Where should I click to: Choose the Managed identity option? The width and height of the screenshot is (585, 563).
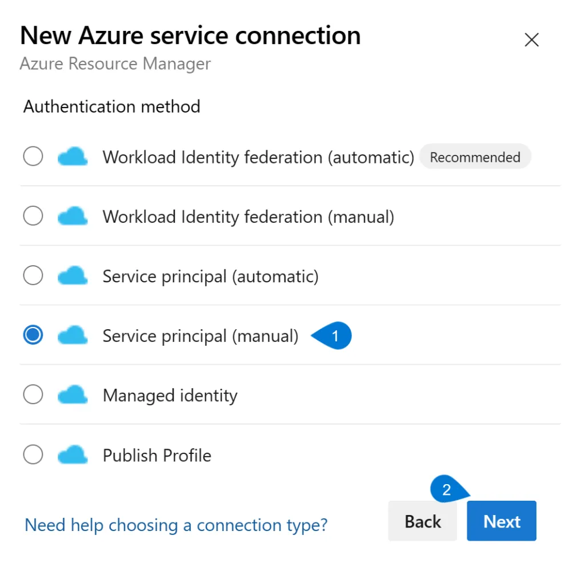point(33,395)
